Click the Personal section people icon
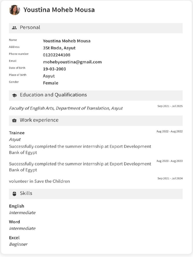The width and height of the screenshot is (193, 257). [14, 28]
